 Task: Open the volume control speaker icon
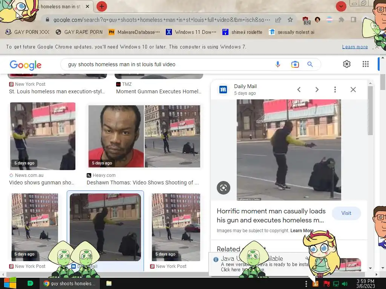[x=345, y=284]
